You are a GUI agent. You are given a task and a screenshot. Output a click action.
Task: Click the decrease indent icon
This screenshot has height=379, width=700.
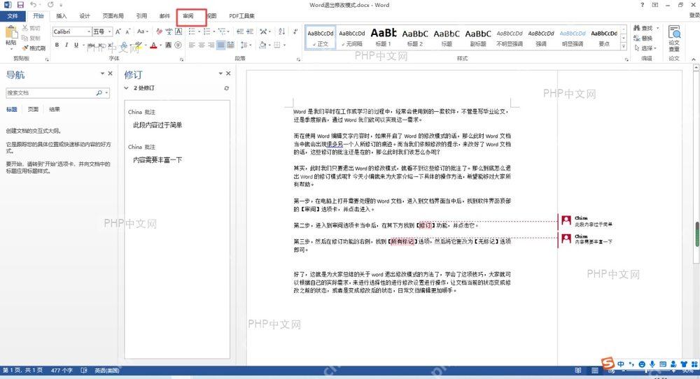(x=240, y=31)
